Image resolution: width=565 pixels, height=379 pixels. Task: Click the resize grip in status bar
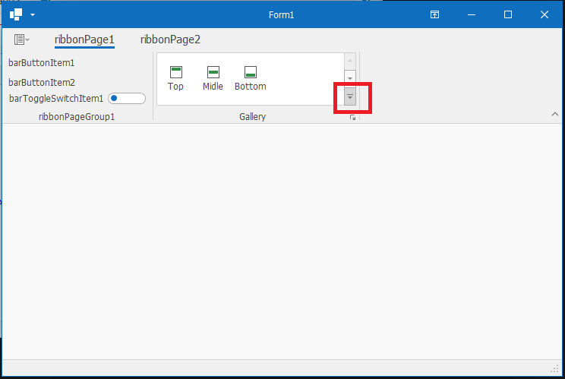[555, 369]
